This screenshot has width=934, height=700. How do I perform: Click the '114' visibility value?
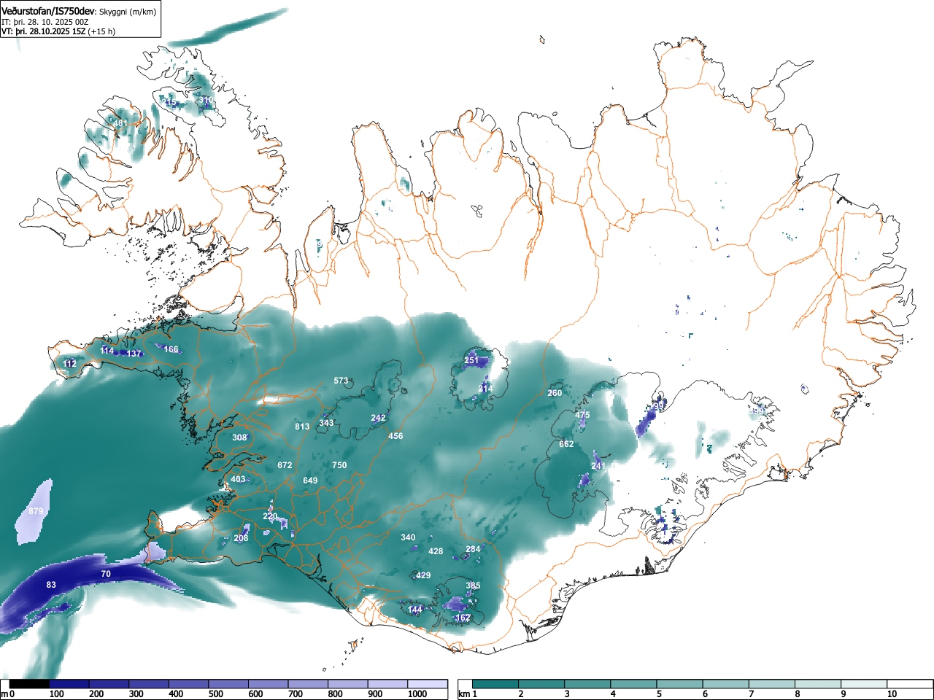pyautogui.click(x=107, y=351)
